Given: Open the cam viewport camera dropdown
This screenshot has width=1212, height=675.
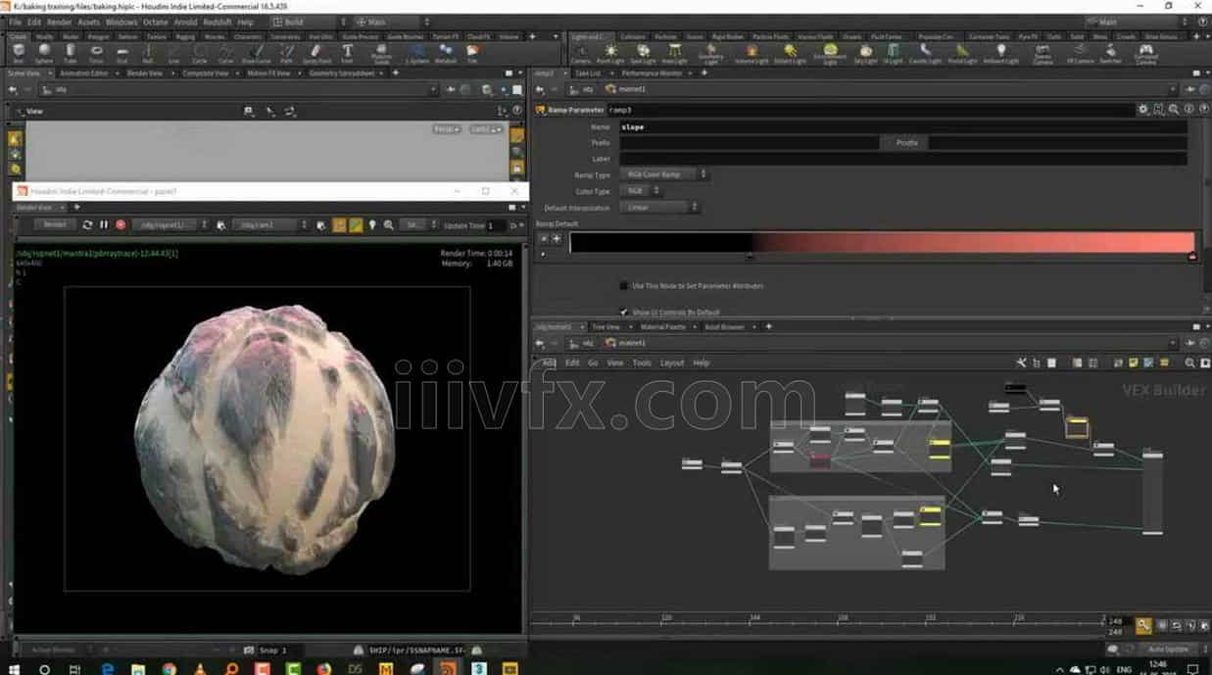Looking at the screenshot, I should tap(485, 129).
